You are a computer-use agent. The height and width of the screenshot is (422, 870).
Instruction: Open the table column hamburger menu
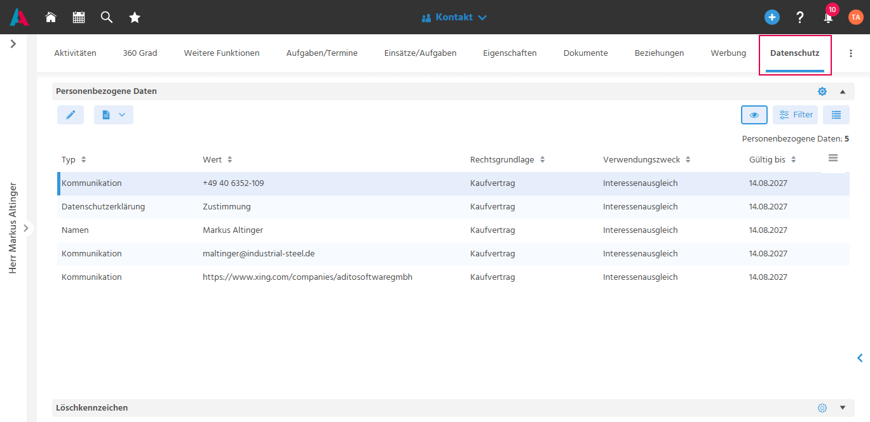[833, 158]
